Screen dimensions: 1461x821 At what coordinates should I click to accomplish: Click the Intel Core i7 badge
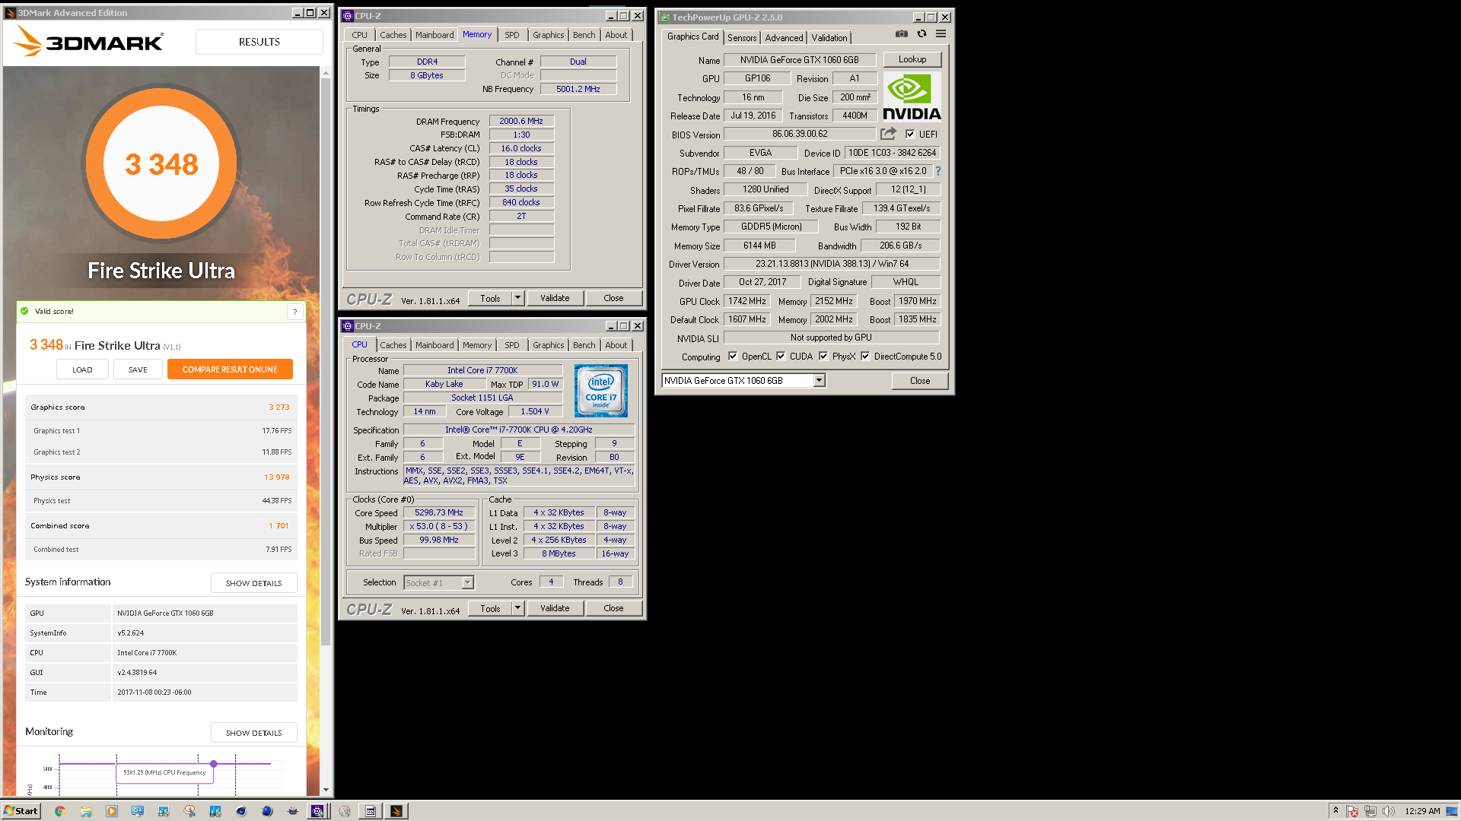tap(601, 391)
